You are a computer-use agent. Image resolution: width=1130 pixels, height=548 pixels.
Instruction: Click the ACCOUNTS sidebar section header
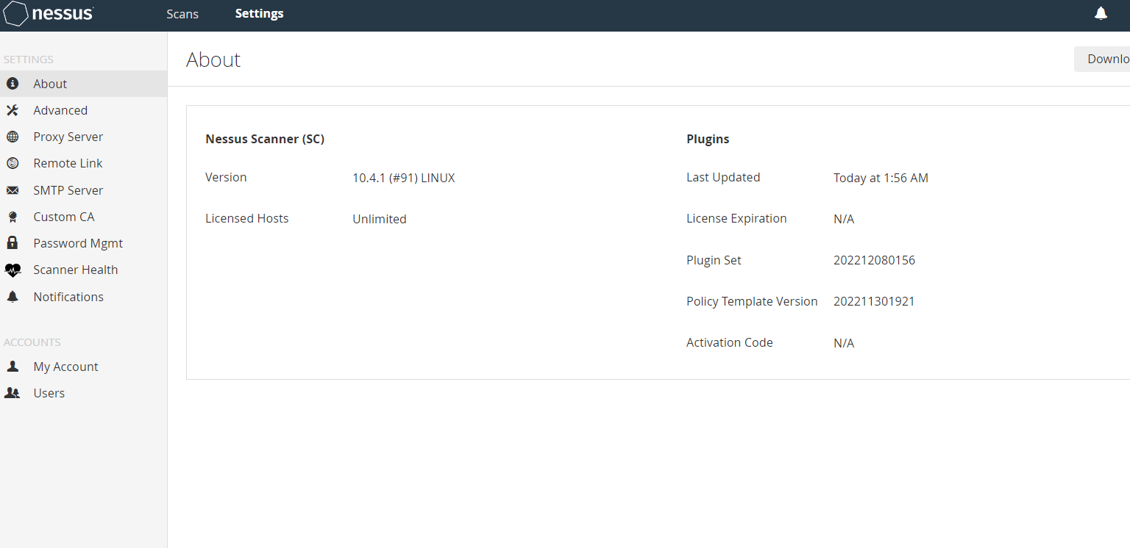32,342
